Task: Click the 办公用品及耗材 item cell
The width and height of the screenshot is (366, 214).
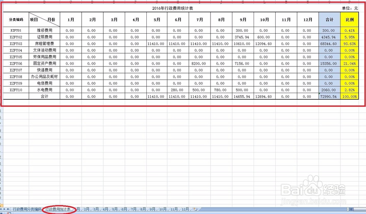Action: pyautogui.click(x=44, y=77)
